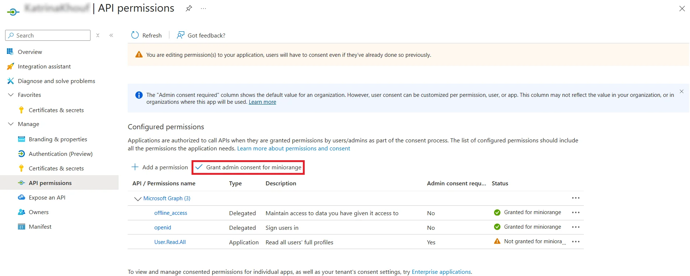The image size is (690, 276).
Task: Click the Manifest icon in the sidebar
Action: (x=22, y=226)
